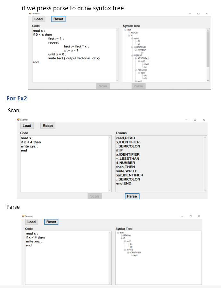
Task: Minimize the xyz syntax tree Scanner window
Action: (182, 216)
